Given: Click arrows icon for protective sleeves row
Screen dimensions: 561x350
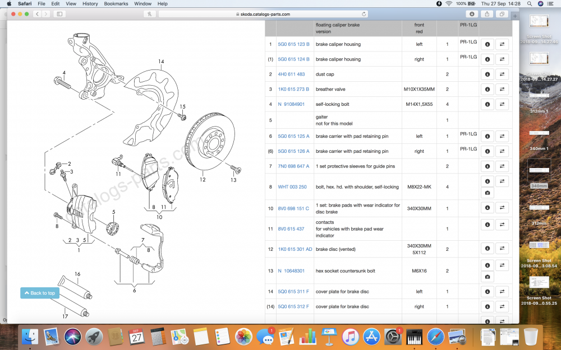Looking at the screenshot, I should coord(502,166).
